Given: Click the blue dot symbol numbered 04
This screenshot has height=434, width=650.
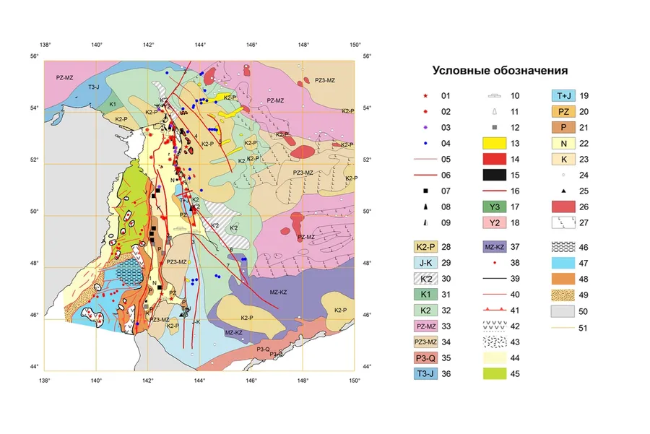Looking at the screenshot, I should tap(426, 143).
